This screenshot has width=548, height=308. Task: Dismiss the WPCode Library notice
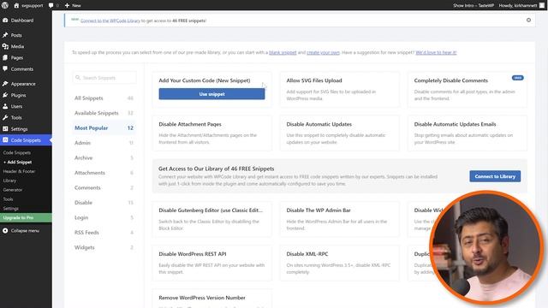click(528, 21)
